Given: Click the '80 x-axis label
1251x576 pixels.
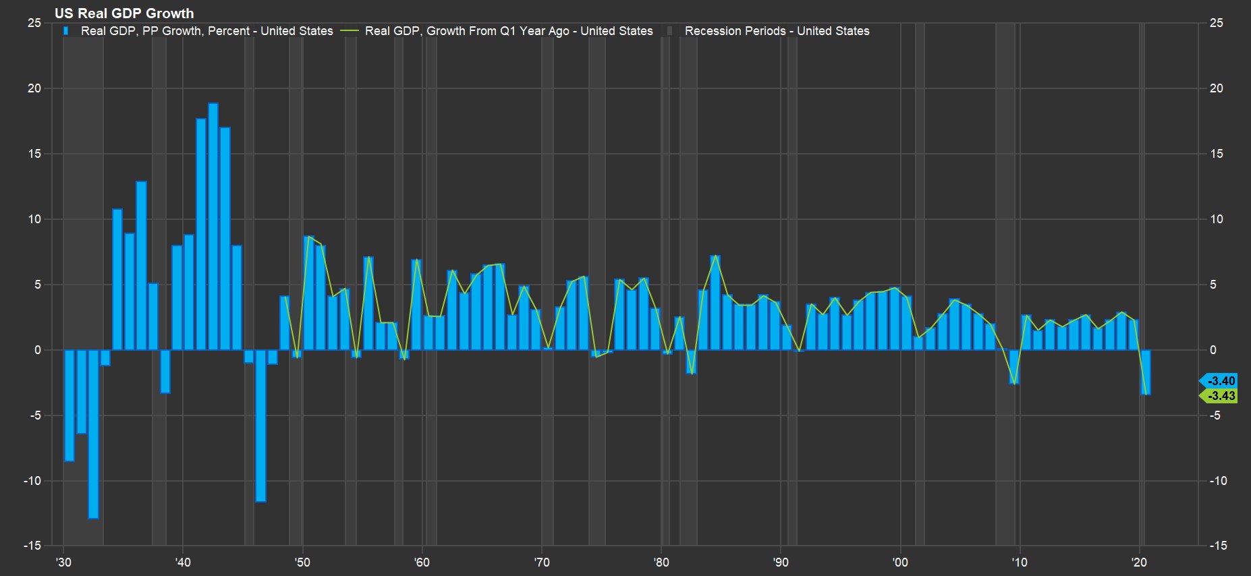Looking at the screenshot, I should pos(661,563).
